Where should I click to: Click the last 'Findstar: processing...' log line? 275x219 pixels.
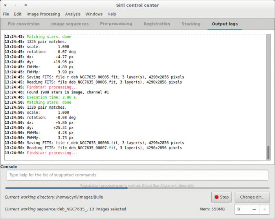point(52,153)
